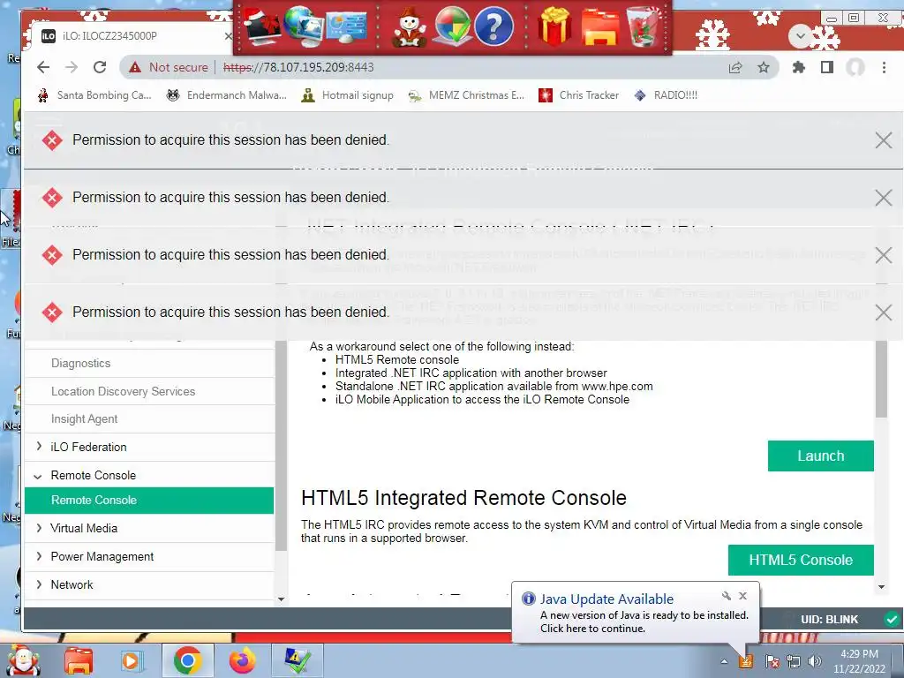Click the sidebar scrollbar thumb

[281, 445]
